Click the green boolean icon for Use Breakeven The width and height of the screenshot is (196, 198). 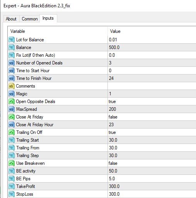click(x=12, y=163)
